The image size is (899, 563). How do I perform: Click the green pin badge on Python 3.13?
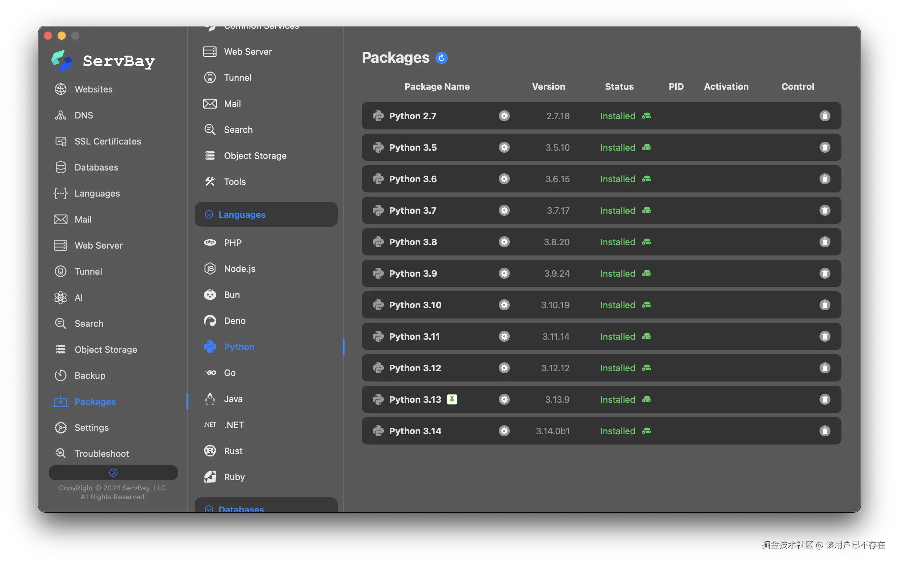coord(452,400)
